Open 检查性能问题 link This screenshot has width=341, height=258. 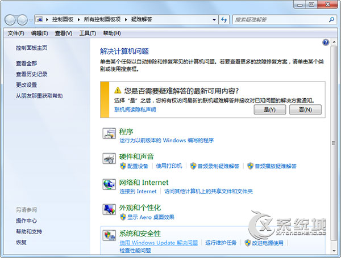click(135, 251)
